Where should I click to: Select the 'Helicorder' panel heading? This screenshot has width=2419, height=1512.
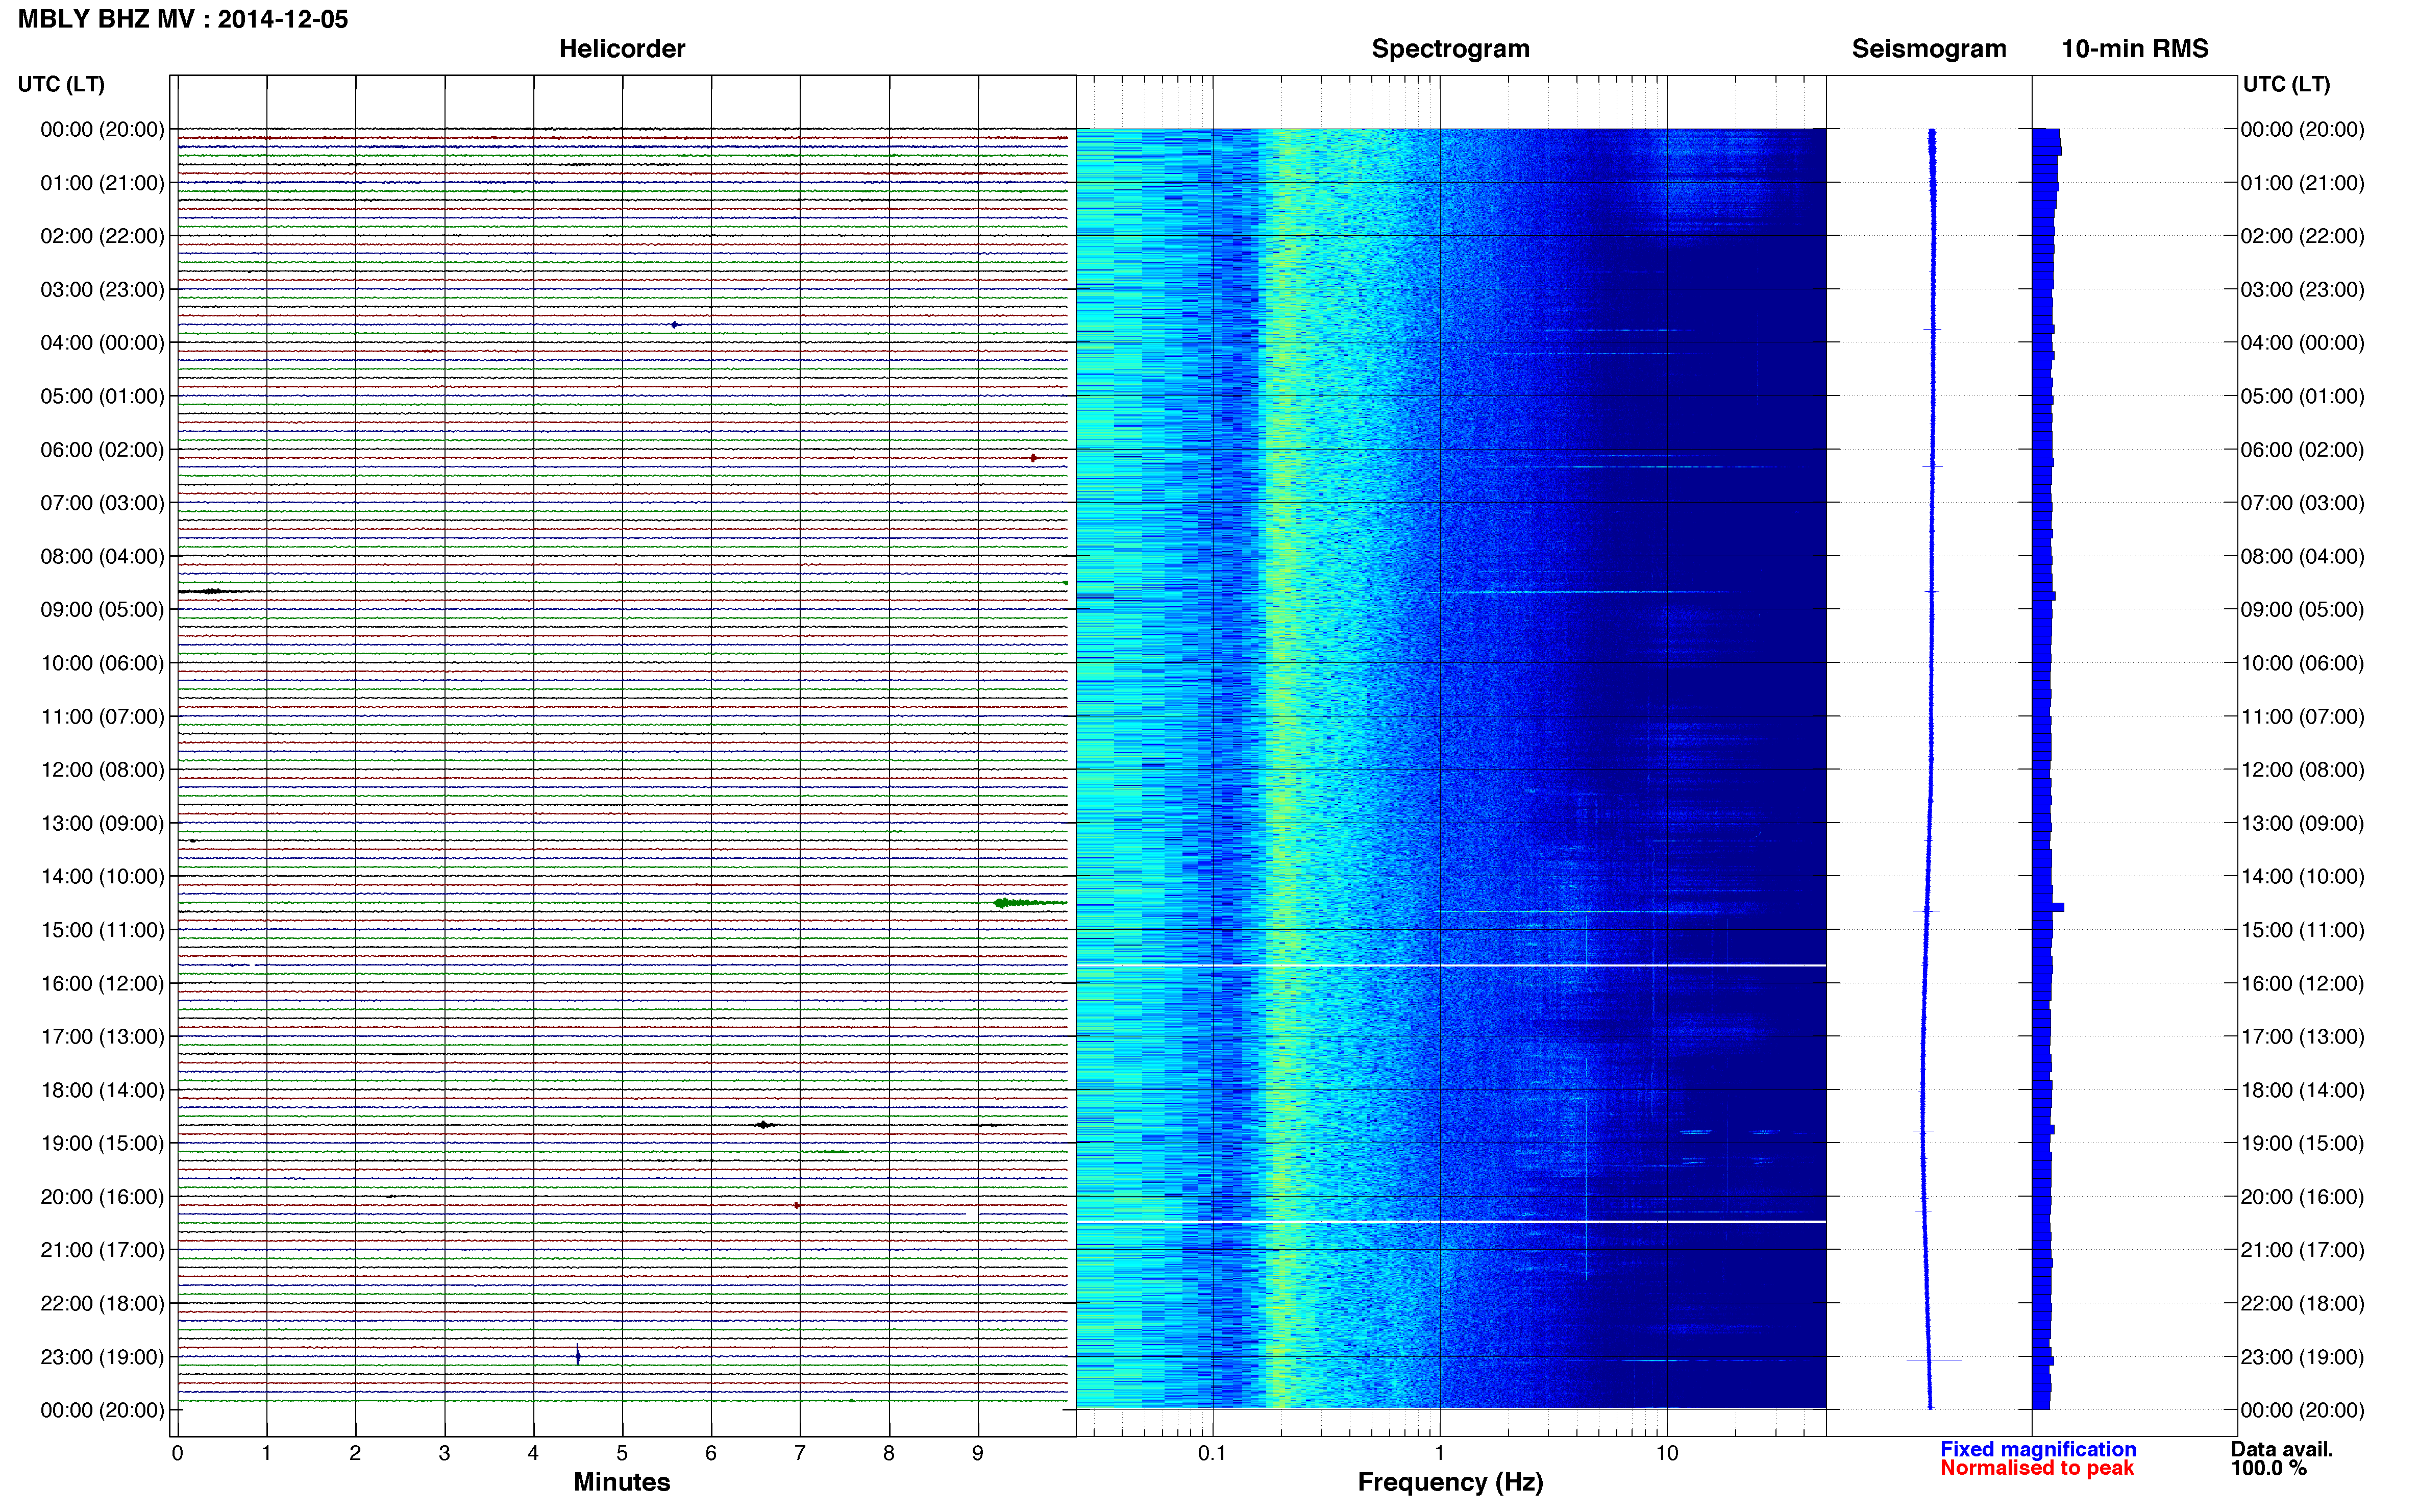[x=622, y=49]
